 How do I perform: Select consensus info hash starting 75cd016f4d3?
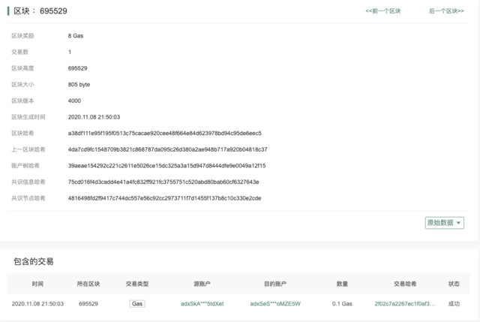click(163, 182)
